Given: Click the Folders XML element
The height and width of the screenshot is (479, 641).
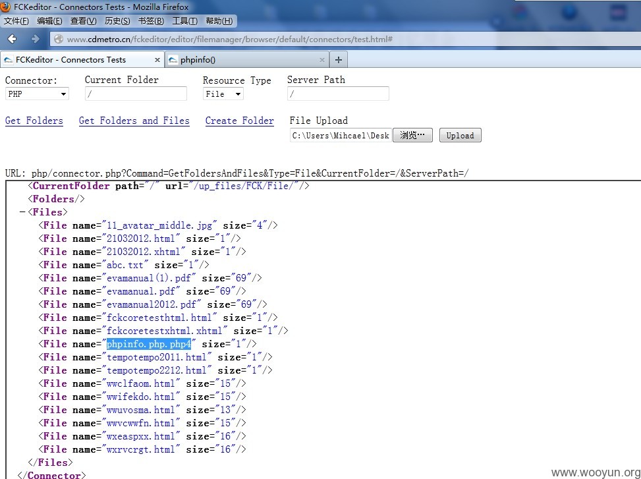Looking at the screenshot, I should pos(56,199).
